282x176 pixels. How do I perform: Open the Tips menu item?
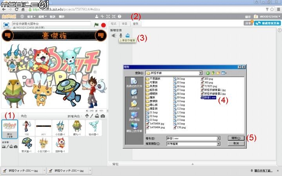pyautogui.click(x=52, y=16)
